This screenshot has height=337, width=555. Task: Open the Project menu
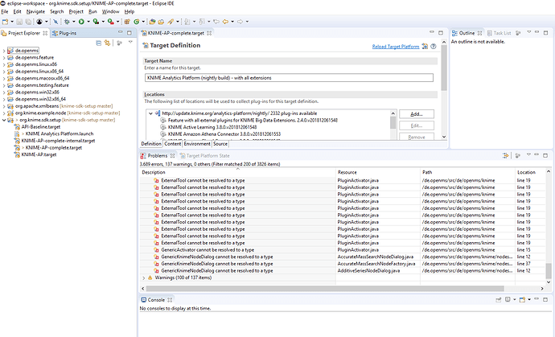click(76, 12)
